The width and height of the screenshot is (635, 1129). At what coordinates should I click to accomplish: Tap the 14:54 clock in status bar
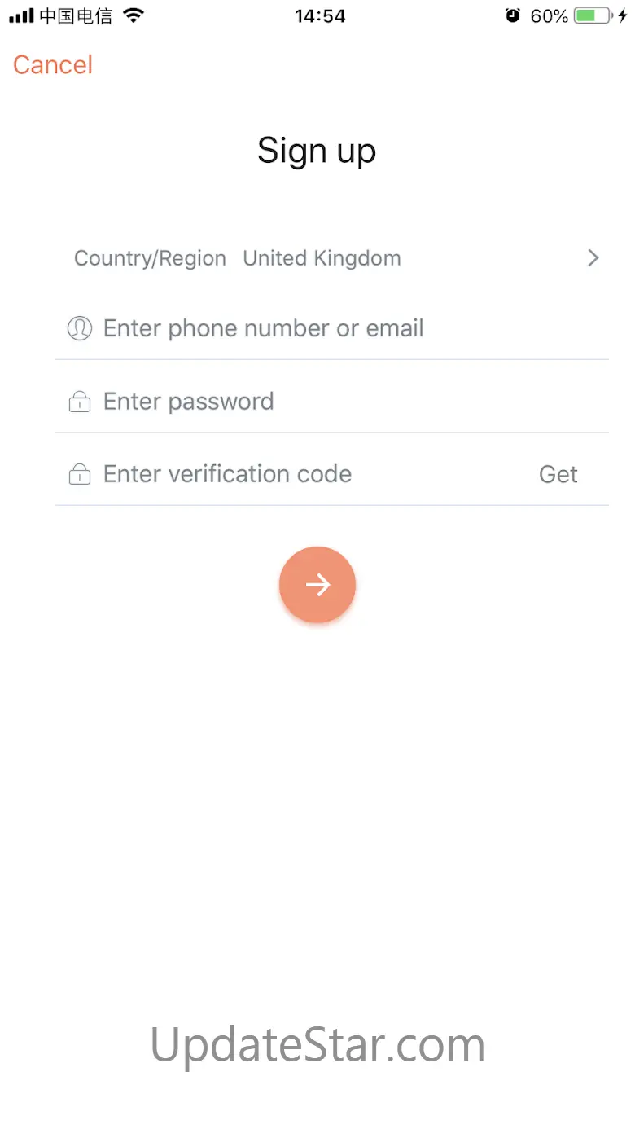pos(320,15)
